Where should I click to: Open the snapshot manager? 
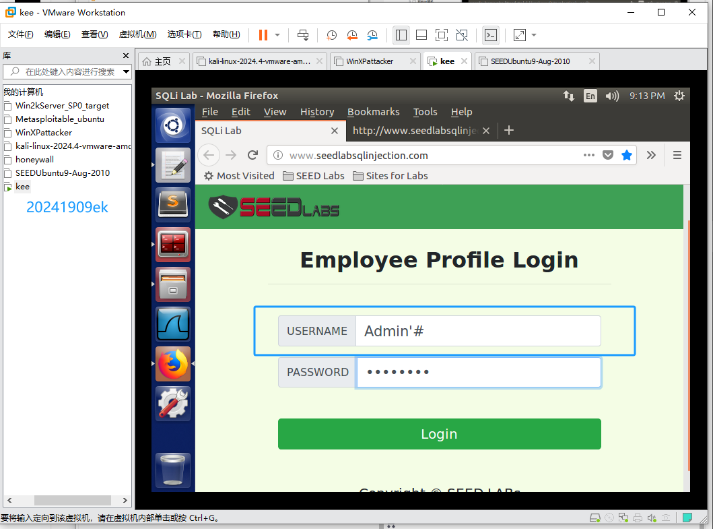click(x=372, y=35)
